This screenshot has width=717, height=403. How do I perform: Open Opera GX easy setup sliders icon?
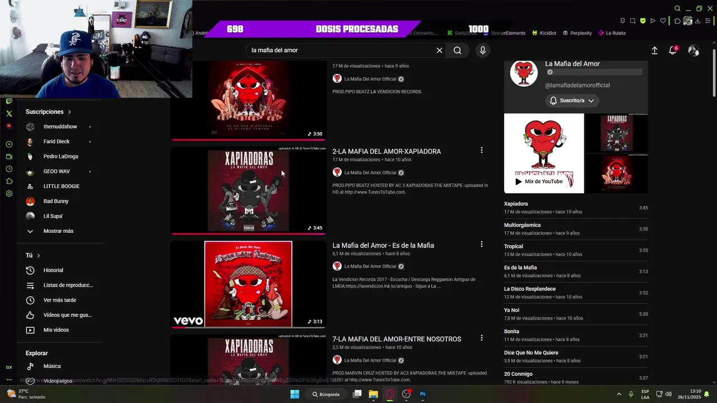707,21
